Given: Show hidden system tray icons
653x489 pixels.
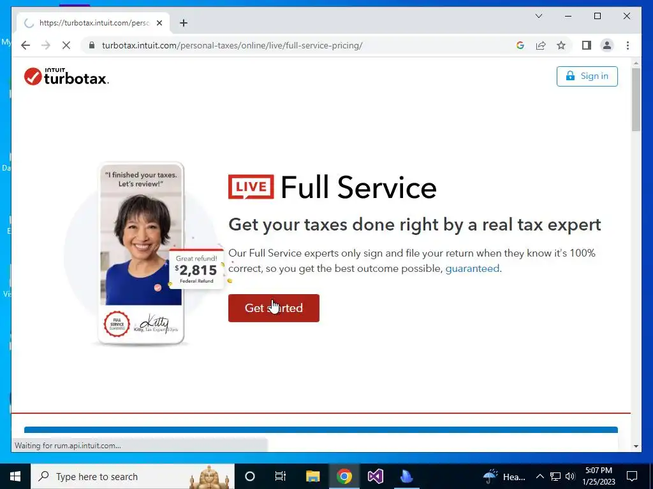Looking at the screenshot, I should pos(539,476).
